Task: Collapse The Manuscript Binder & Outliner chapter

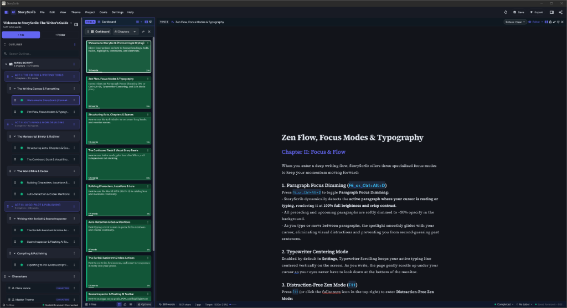Action: (14, 137)
